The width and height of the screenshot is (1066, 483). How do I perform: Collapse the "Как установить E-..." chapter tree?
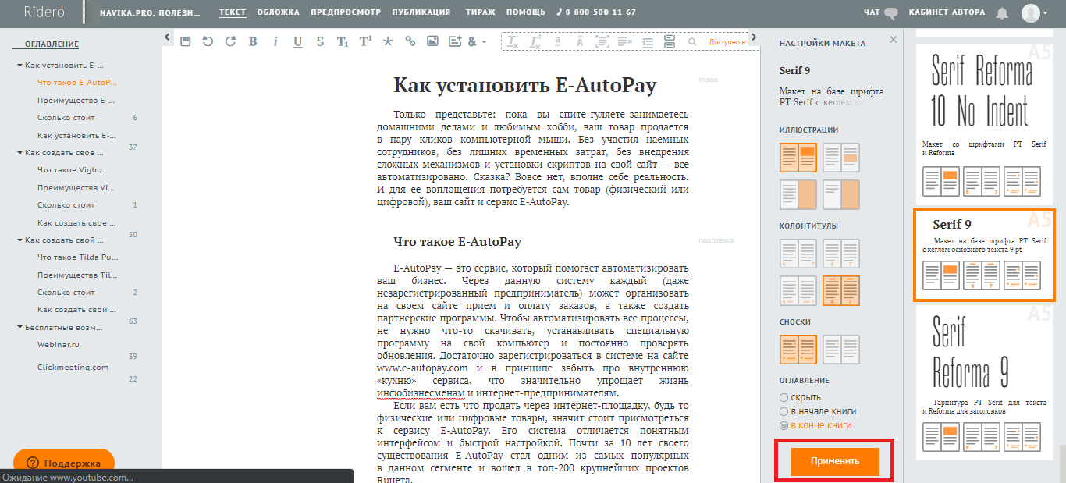pos(20,66)
